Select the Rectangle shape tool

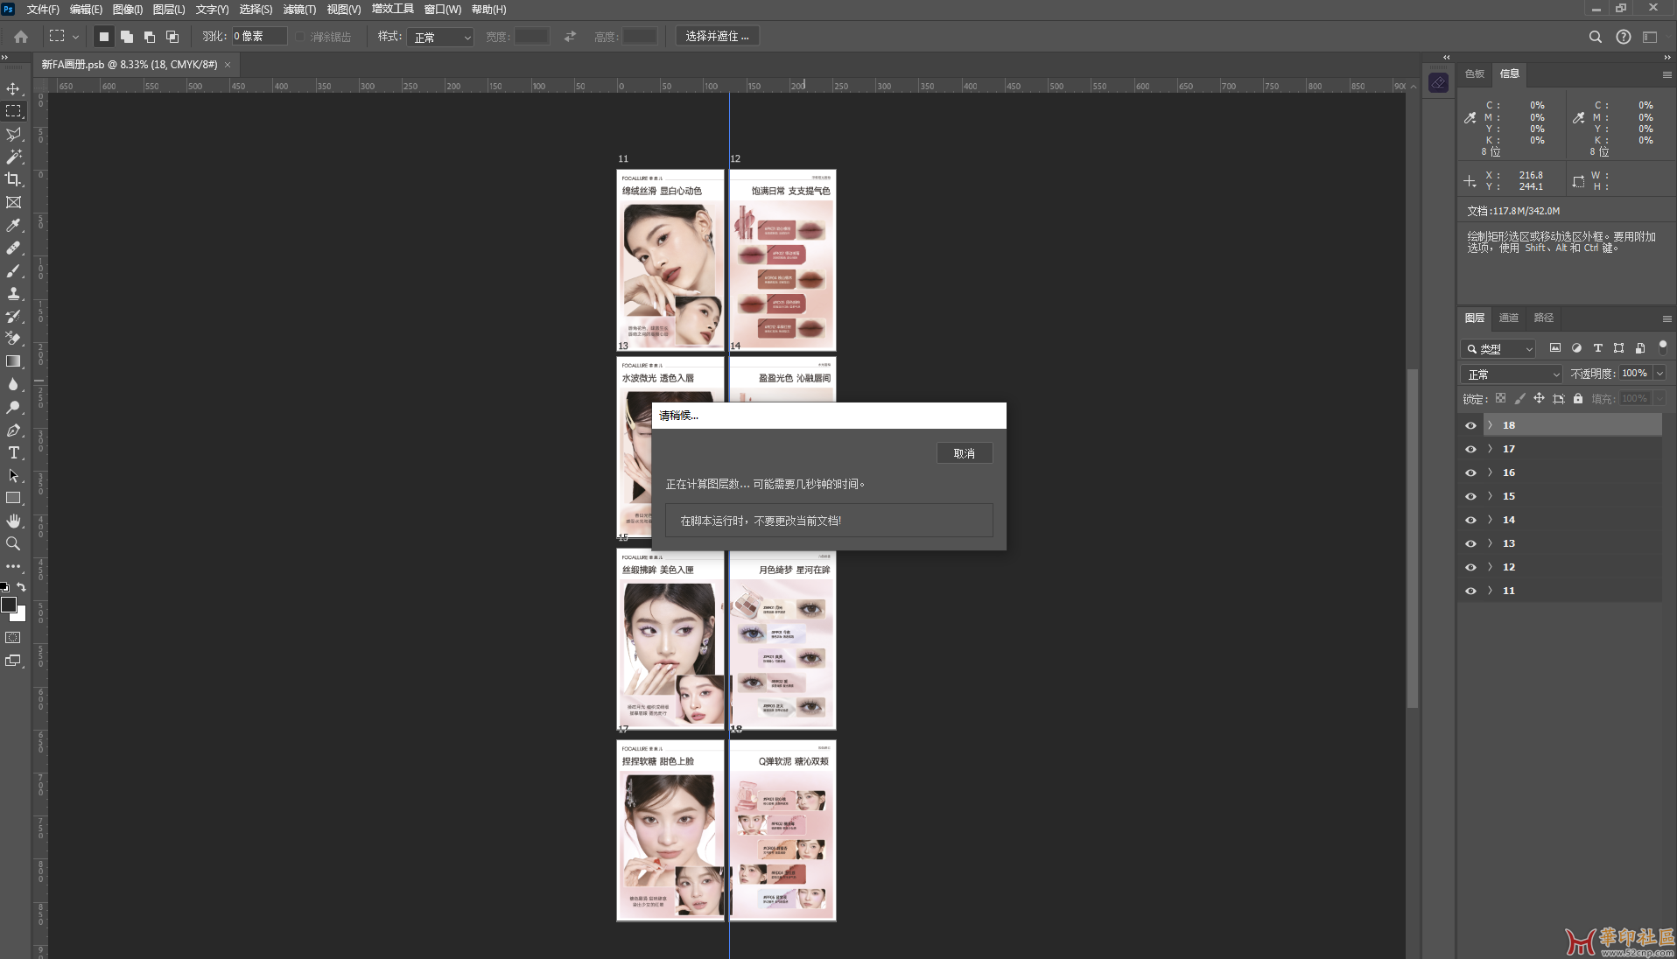13,498
